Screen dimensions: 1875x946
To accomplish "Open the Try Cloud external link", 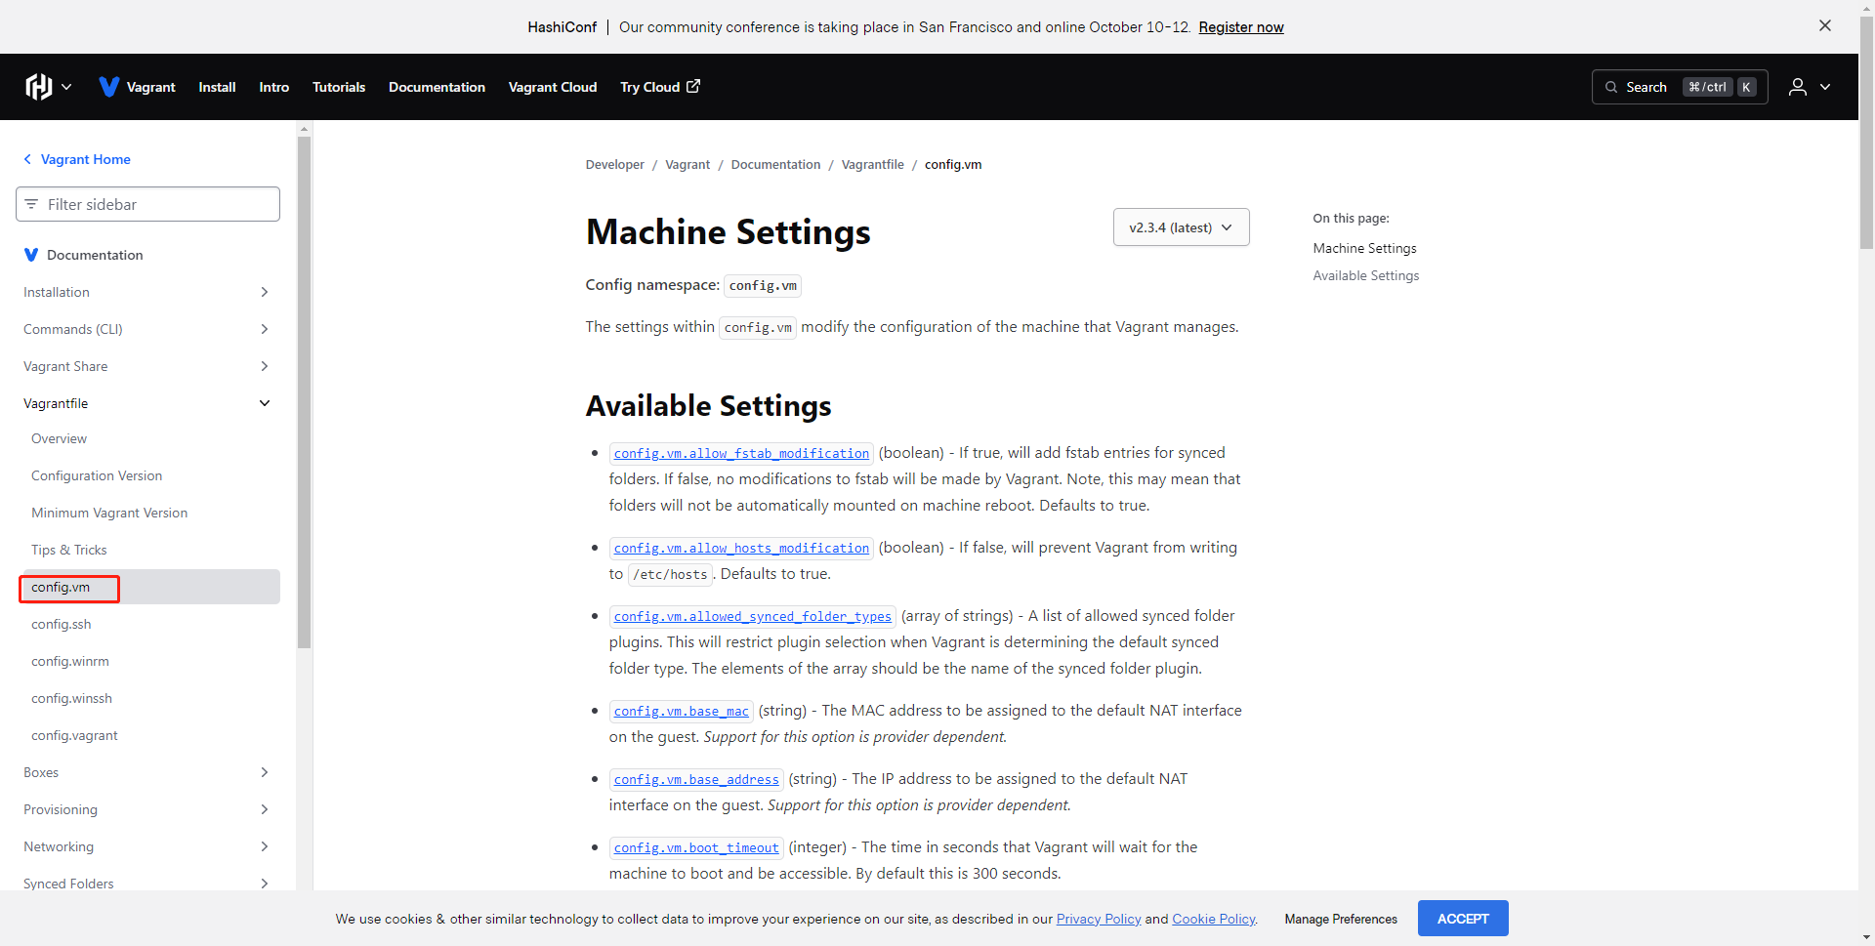I will [x=660, y=87].
